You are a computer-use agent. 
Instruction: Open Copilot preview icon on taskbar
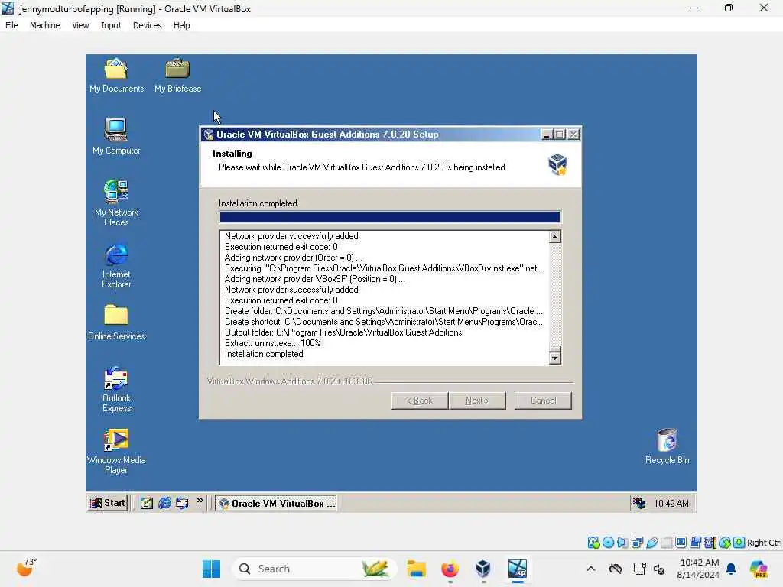click(x=759, y=569)
